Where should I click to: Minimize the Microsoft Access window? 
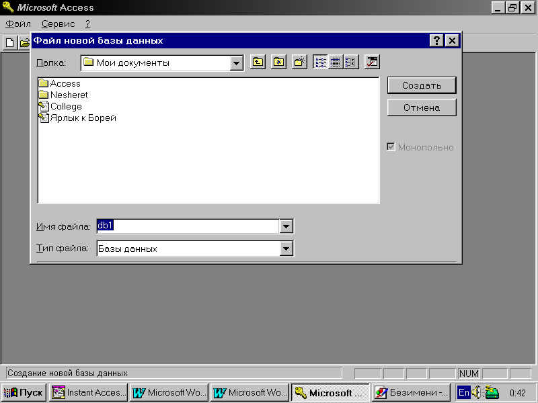[498, 7]
